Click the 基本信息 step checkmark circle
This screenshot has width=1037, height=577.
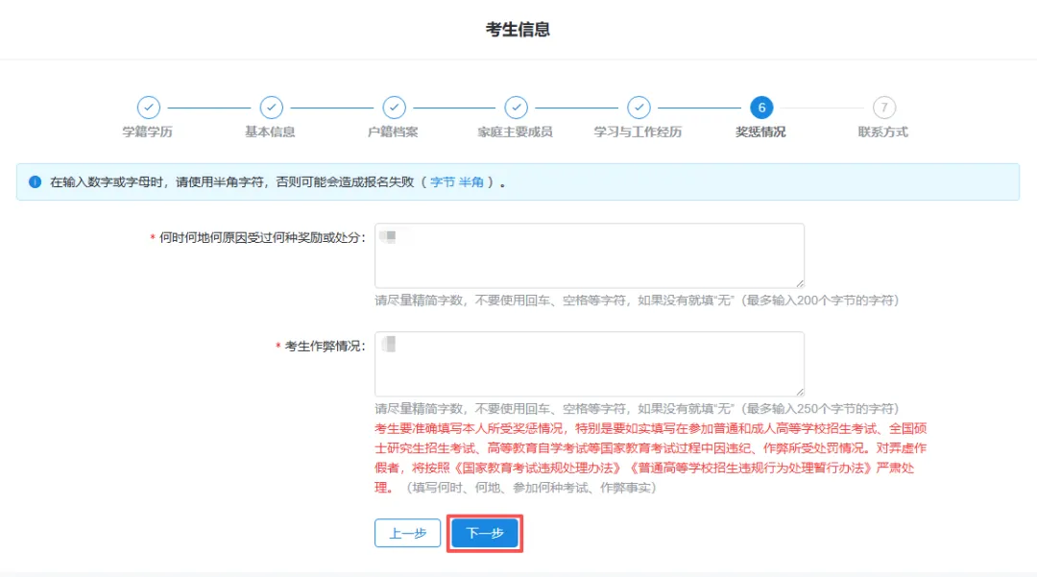[x=271, y=108]
